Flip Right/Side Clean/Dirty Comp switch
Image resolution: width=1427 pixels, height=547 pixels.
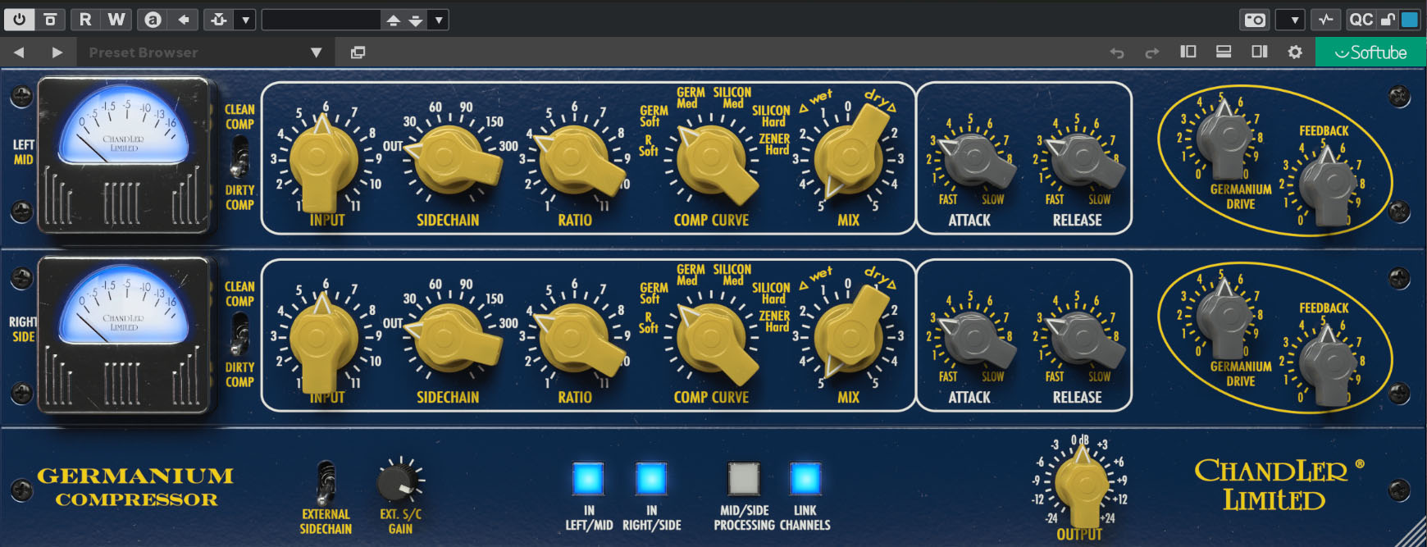239,335
